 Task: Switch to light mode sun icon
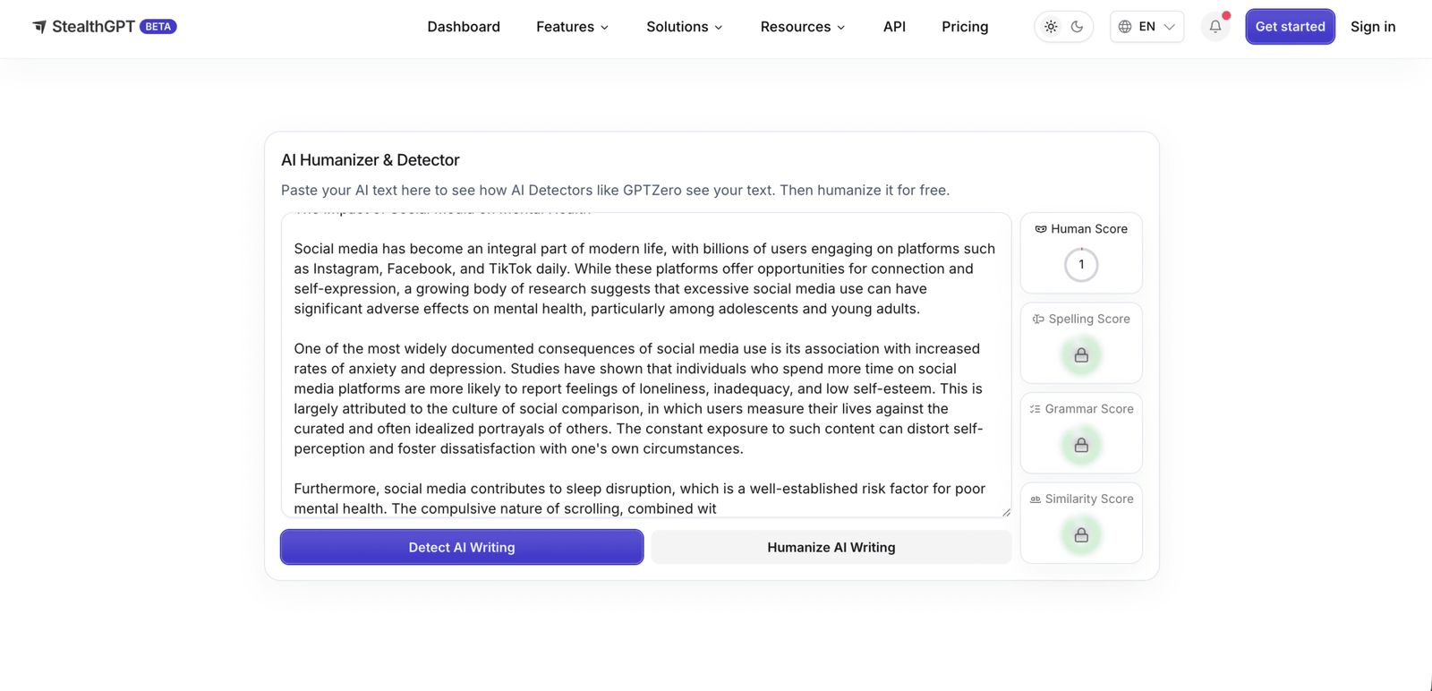click(x=1051, y=27)
